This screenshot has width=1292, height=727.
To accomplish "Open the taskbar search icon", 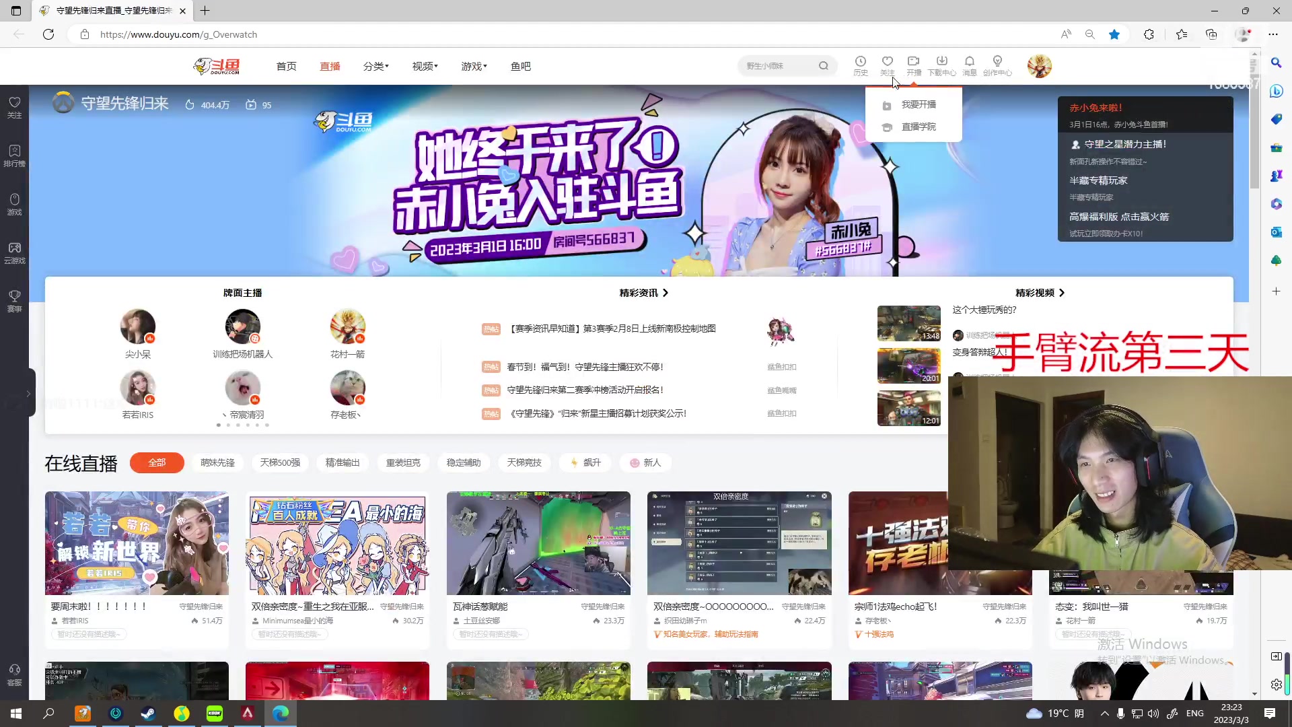I will pos(48,714).
